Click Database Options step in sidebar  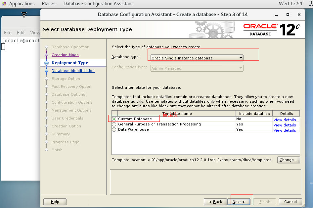click(x=68, y=94)
